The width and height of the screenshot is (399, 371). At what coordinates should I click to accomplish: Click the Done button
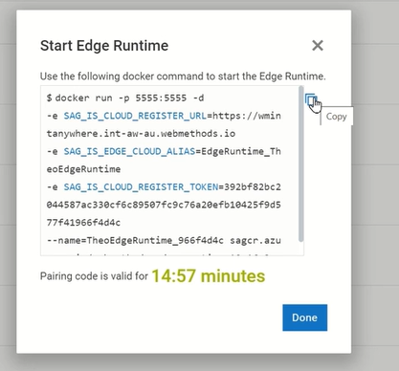click(304, 317)
